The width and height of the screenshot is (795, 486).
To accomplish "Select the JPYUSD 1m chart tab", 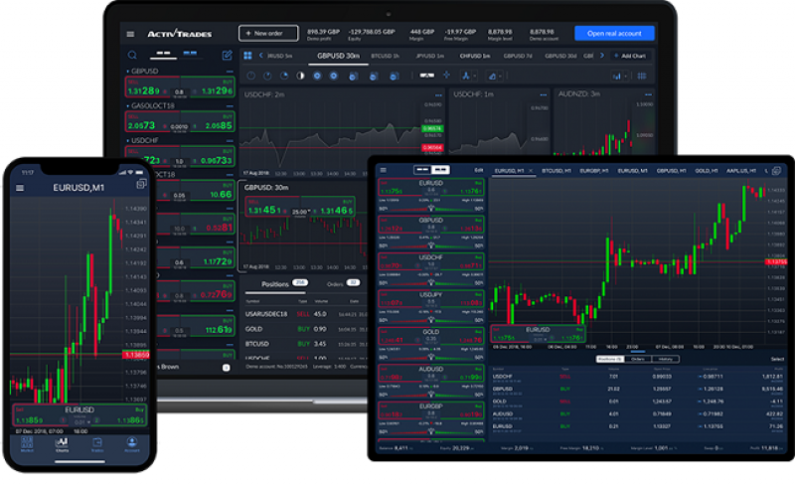I will 429,56.
